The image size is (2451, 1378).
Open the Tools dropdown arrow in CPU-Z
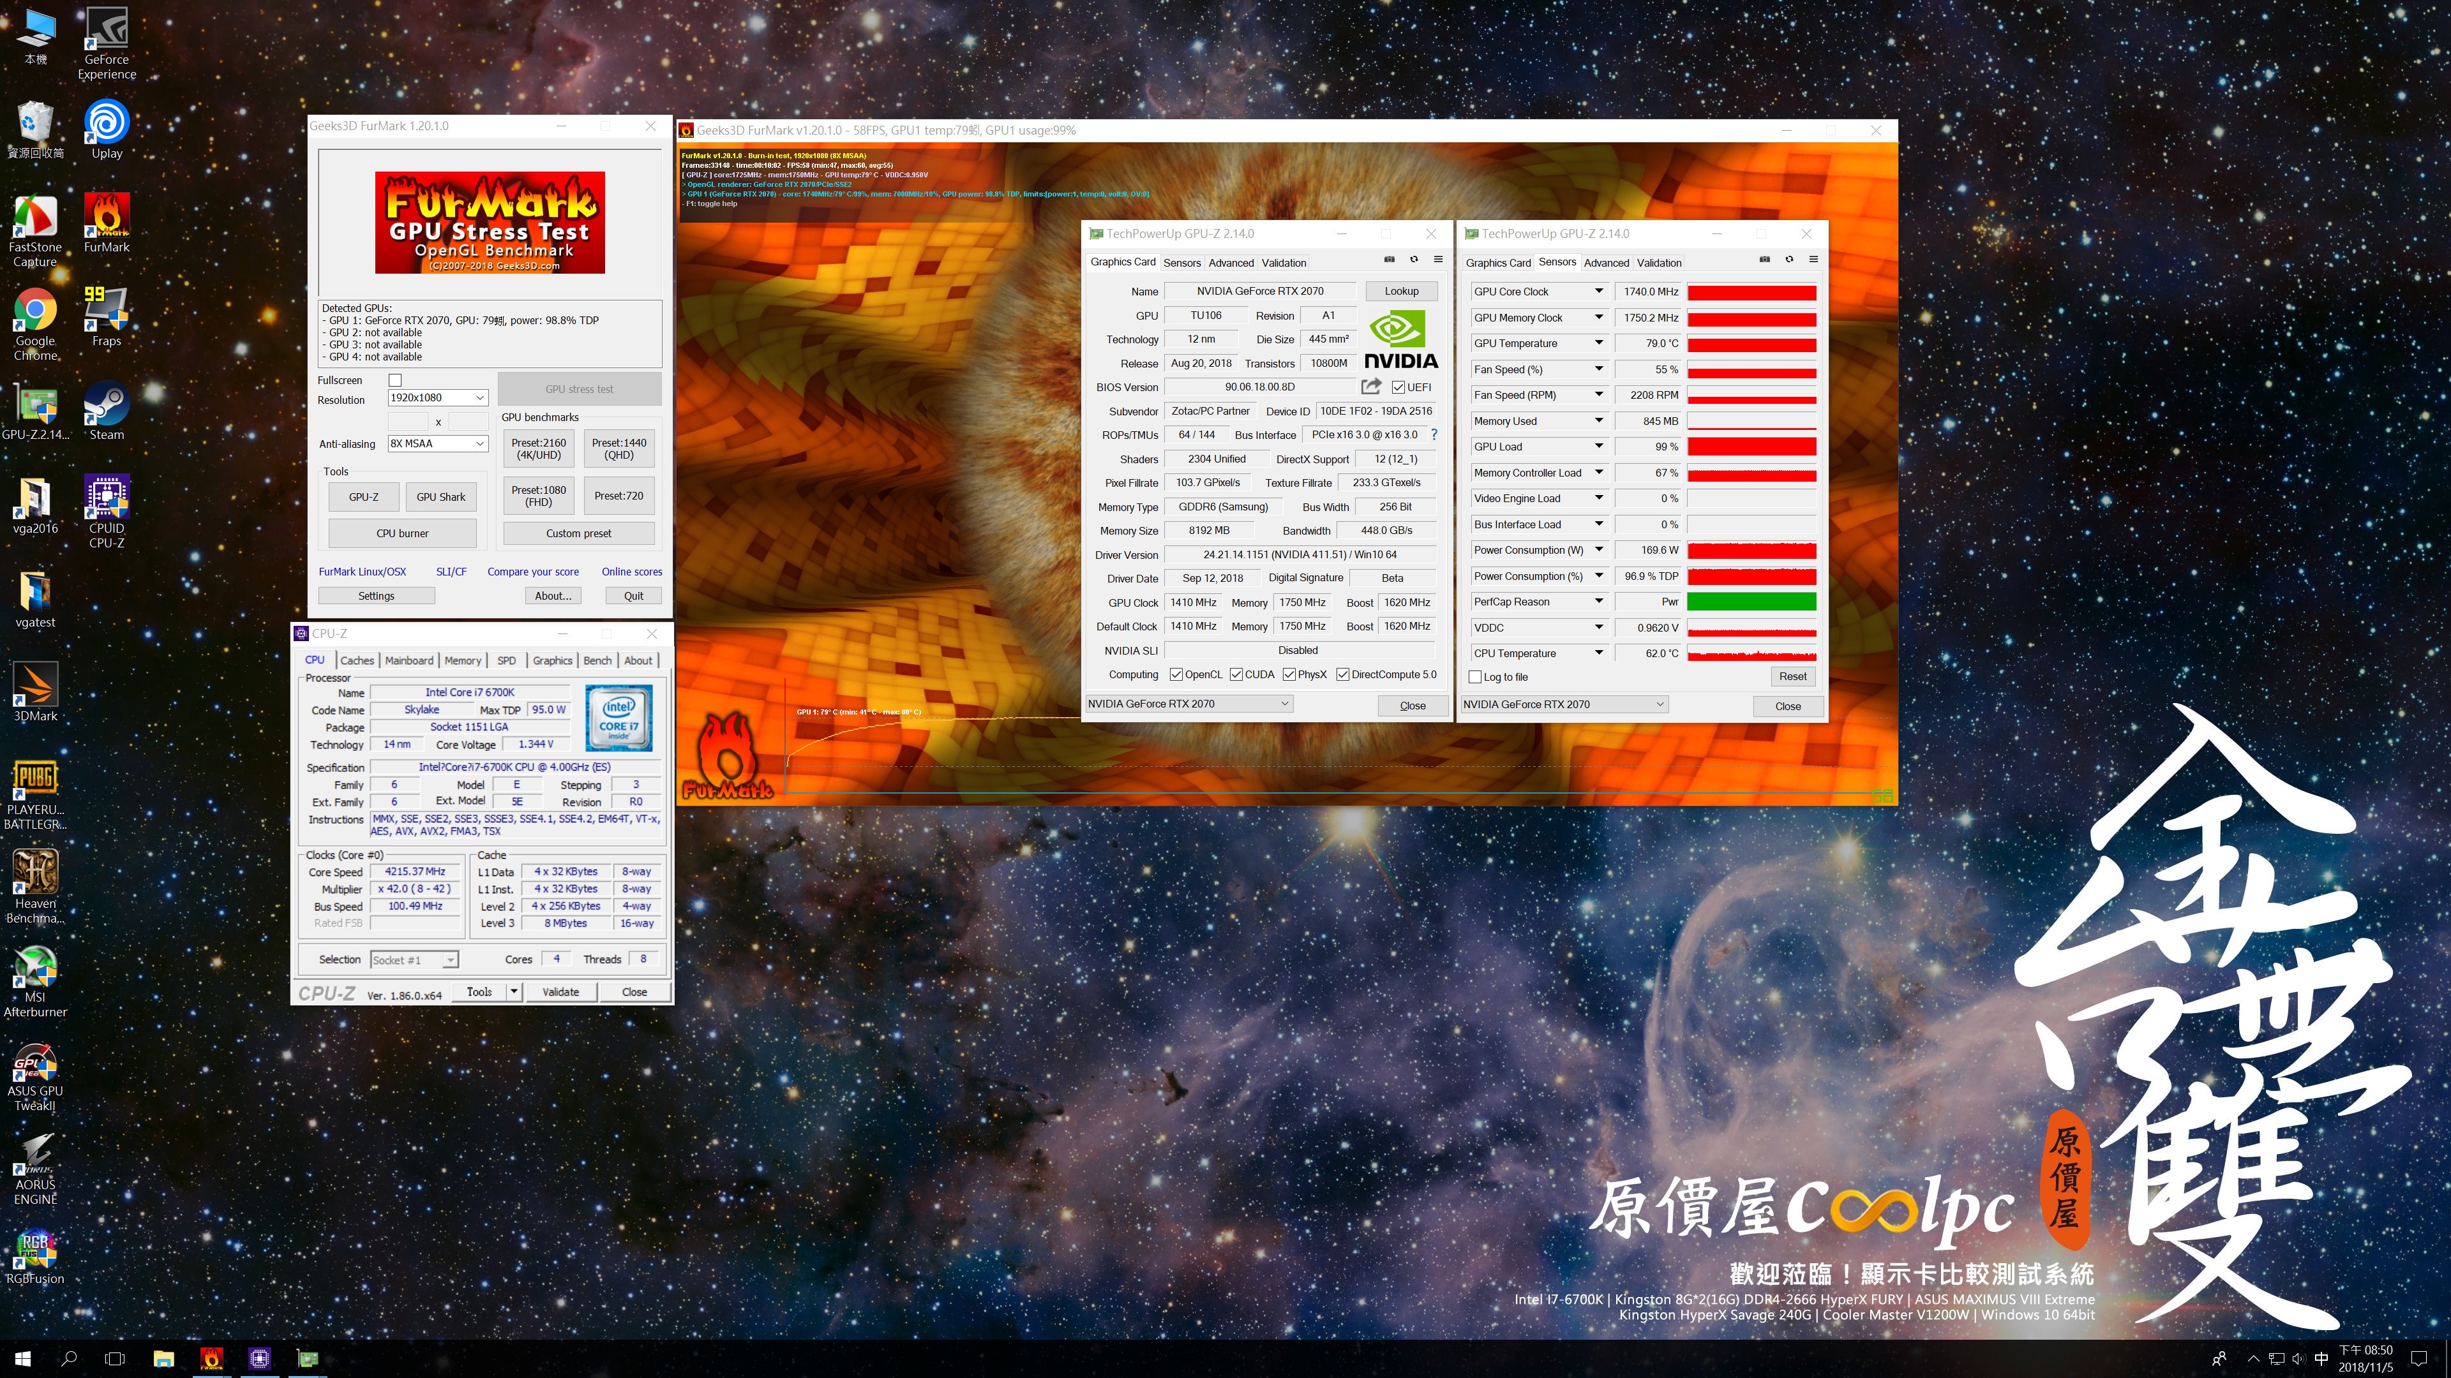514,992
